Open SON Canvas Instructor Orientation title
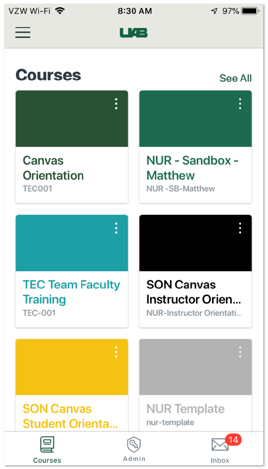The width and height of the screenshot is (268, 469). pos(194,292)
